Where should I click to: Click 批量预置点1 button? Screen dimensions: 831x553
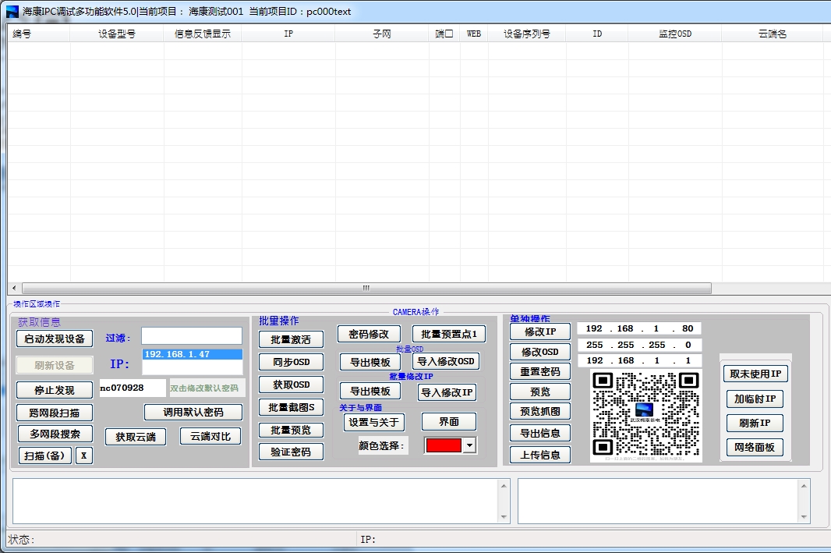pos(448,334)
